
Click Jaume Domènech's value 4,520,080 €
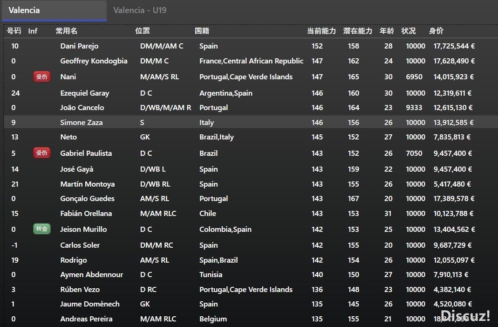tap(453, 304)
